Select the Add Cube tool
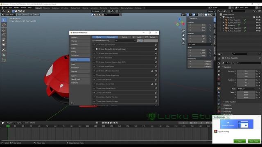The image size is (262, 147). (4, 60)
